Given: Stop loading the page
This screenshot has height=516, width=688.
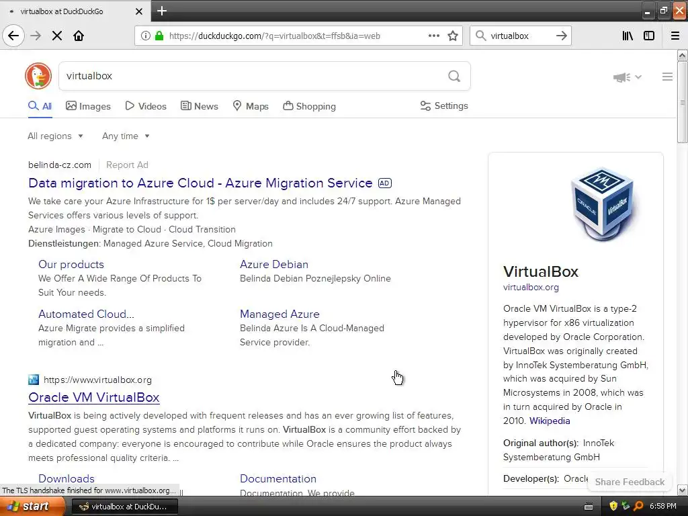Looking at the screenshot, I should click(57, 36).
